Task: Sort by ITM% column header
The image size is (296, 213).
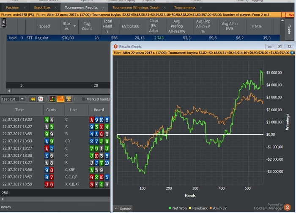Action: pyautogui.click(x=257, y=26)
